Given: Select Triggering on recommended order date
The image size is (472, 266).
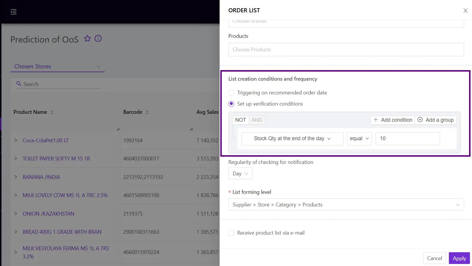Looking at the screenshot, I should tap(231, 93).
